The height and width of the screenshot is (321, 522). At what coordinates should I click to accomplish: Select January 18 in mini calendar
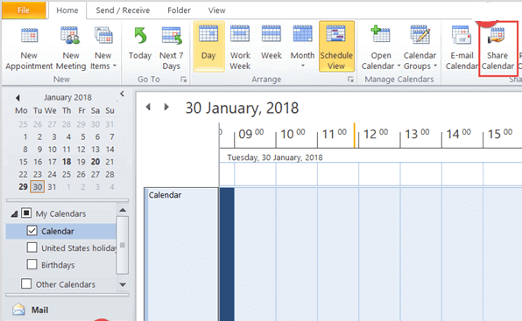coord(67,162)
